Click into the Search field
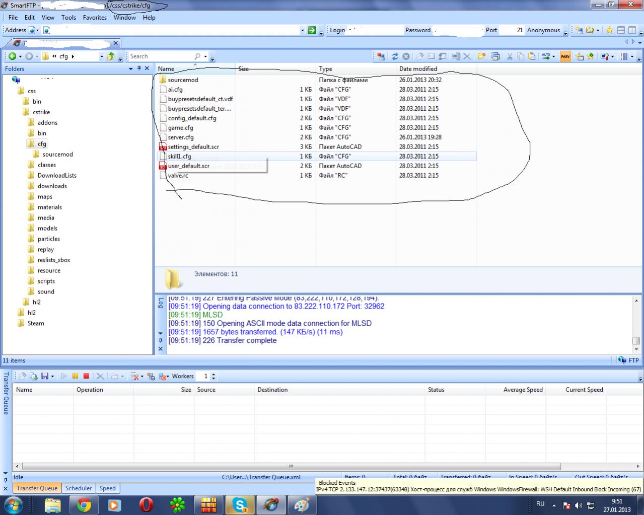The image size is (644, 515). coord(161,56)
